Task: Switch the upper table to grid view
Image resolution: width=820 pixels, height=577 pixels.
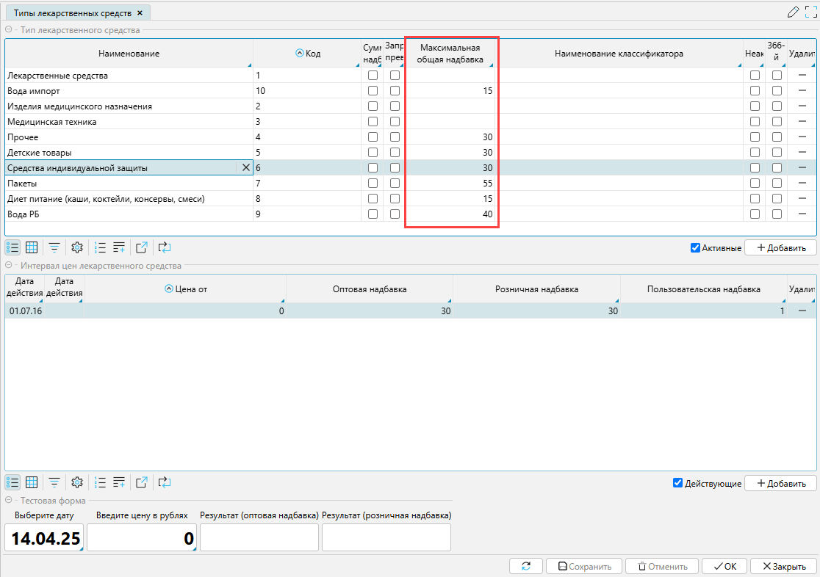Action: pos(32,248)
